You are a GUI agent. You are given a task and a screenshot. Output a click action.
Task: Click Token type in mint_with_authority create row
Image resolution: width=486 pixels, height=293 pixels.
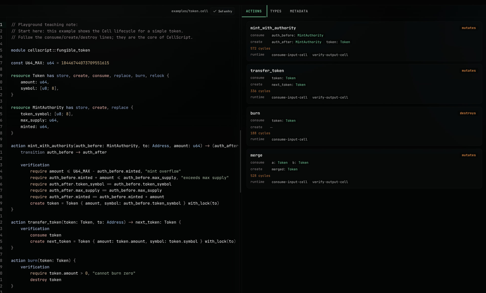click(345, 42)
